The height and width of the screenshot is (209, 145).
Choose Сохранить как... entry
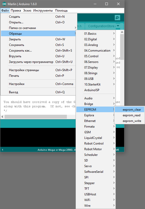[39, 51]
